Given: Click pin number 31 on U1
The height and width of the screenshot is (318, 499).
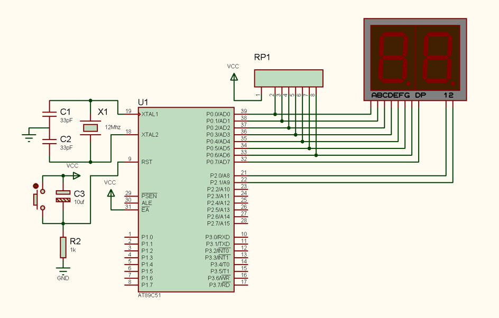Looking at the screenshot, I should [128, 207].
